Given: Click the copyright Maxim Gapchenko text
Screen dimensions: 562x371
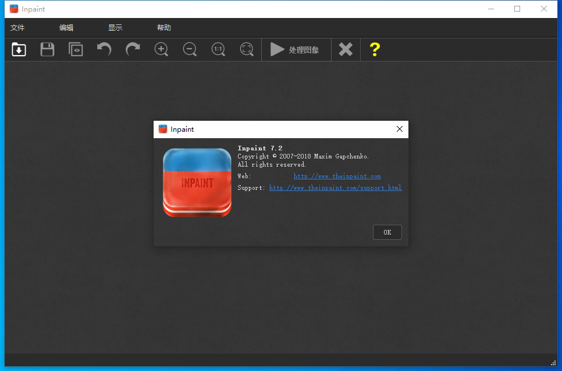Looking at the screenshot, I should tap(303, 156).
